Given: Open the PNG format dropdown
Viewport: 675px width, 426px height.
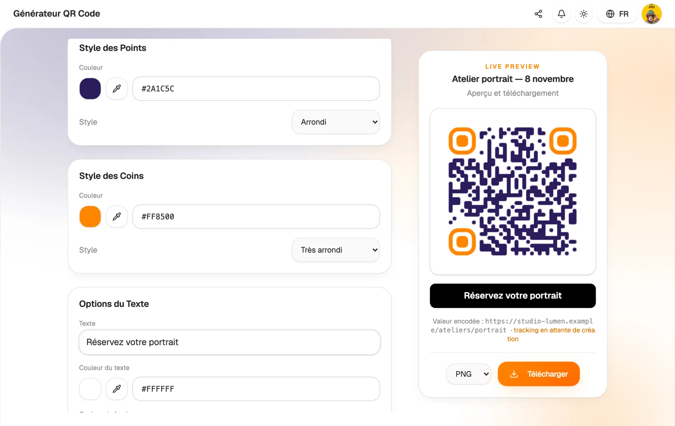Looking at the screenshot, I should tap(468, 374).
